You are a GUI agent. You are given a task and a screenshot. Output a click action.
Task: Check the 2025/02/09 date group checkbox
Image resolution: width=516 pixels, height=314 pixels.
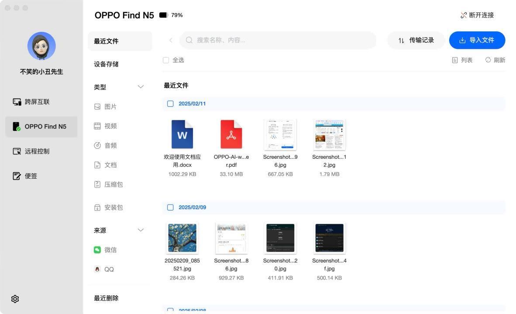170,207
